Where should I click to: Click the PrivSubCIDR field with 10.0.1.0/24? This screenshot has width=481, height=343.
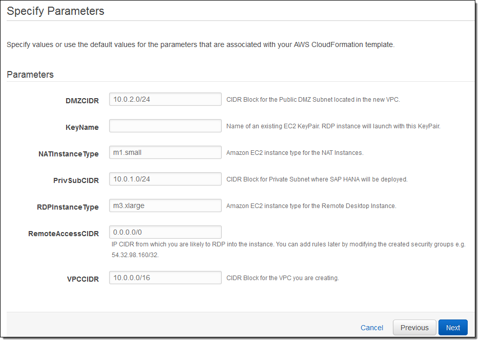click(x=165, y=179)
